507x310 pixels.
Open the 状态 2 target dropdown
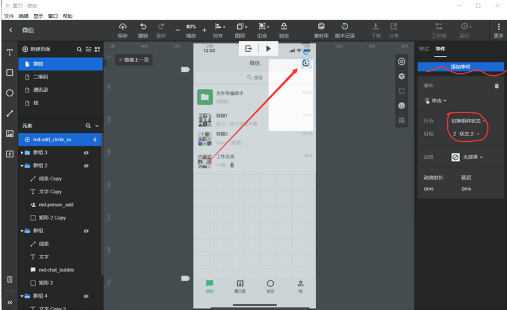466,134
